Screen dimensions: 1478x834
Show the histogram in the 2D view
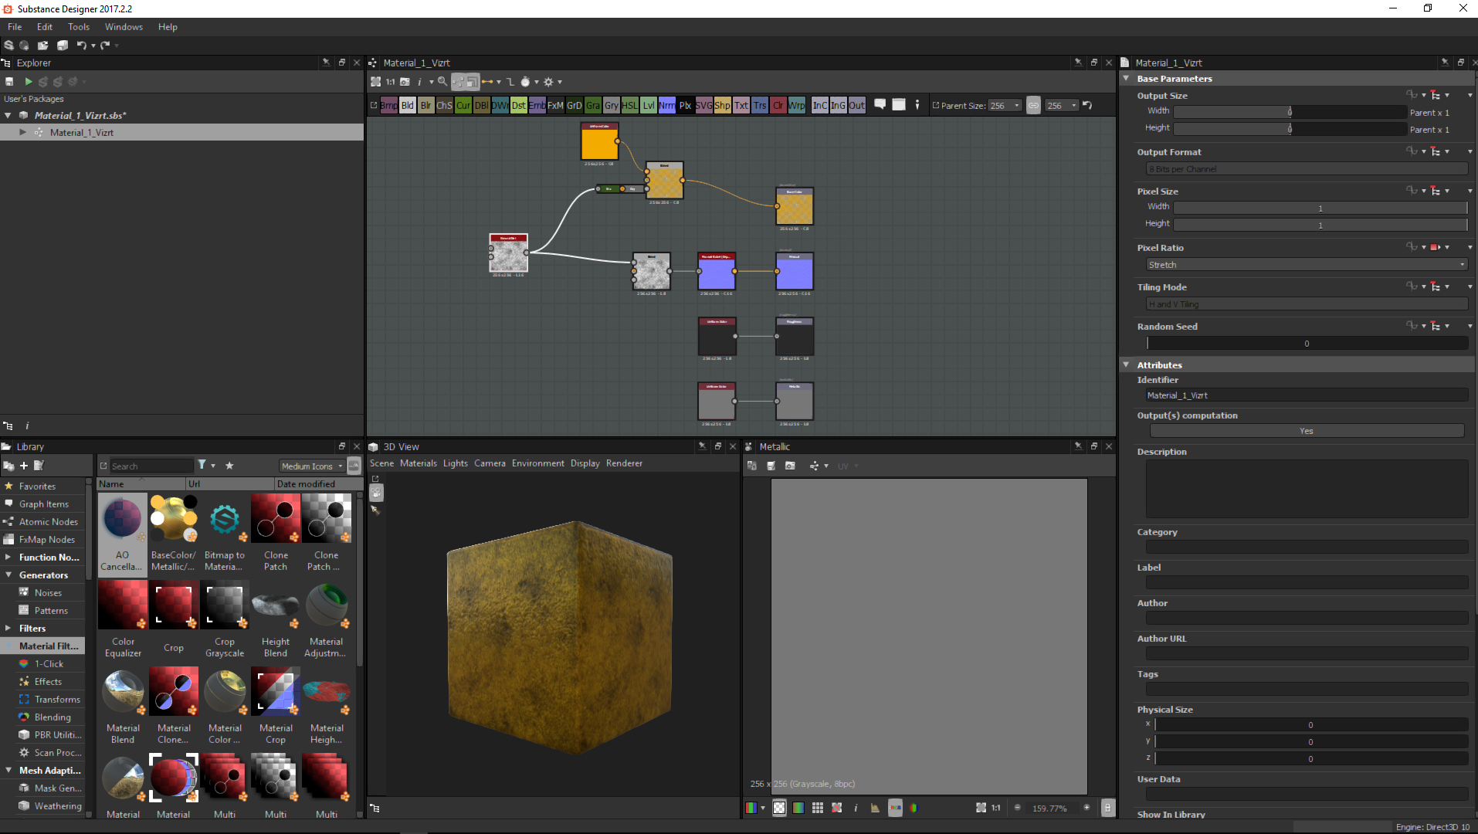click(x=874, y=808)
